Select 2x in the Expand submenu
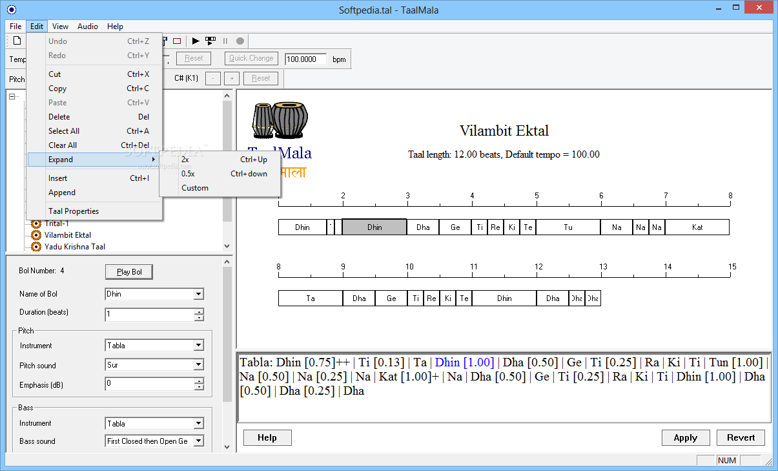The image size is (778, 471). 220,160
